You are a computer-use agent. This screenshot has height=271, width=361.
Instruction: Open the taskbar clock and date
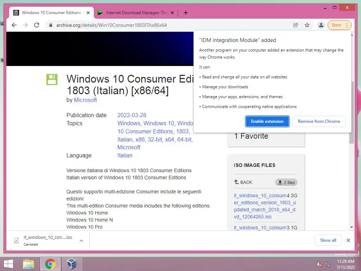coord(345,264)
